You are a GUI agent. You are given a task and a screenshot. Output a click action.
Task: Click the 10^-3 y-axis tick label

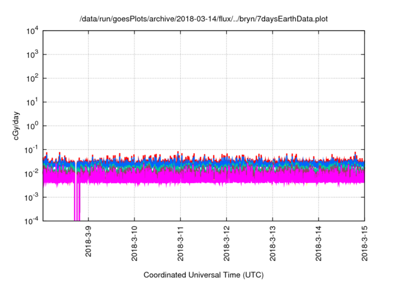[x=31, y=198]
